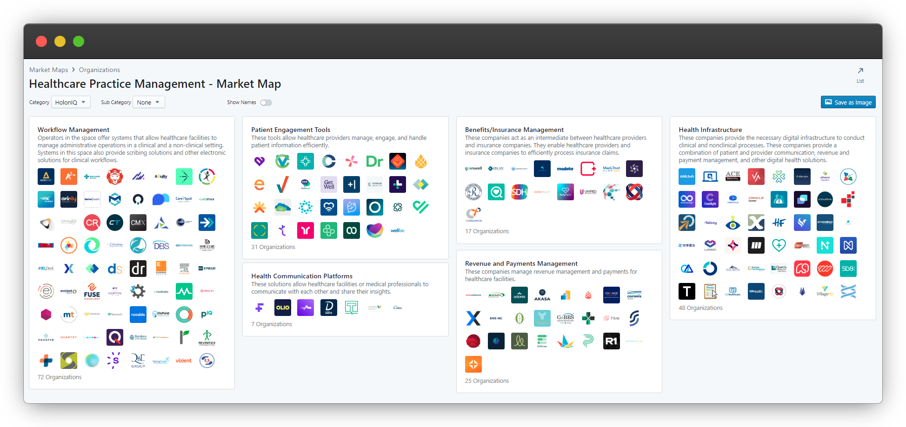Image resolution: width=906 pixels, height=427 pixels.
Task: Open the Organizations breadcrumb link
Action: [100, 70]
